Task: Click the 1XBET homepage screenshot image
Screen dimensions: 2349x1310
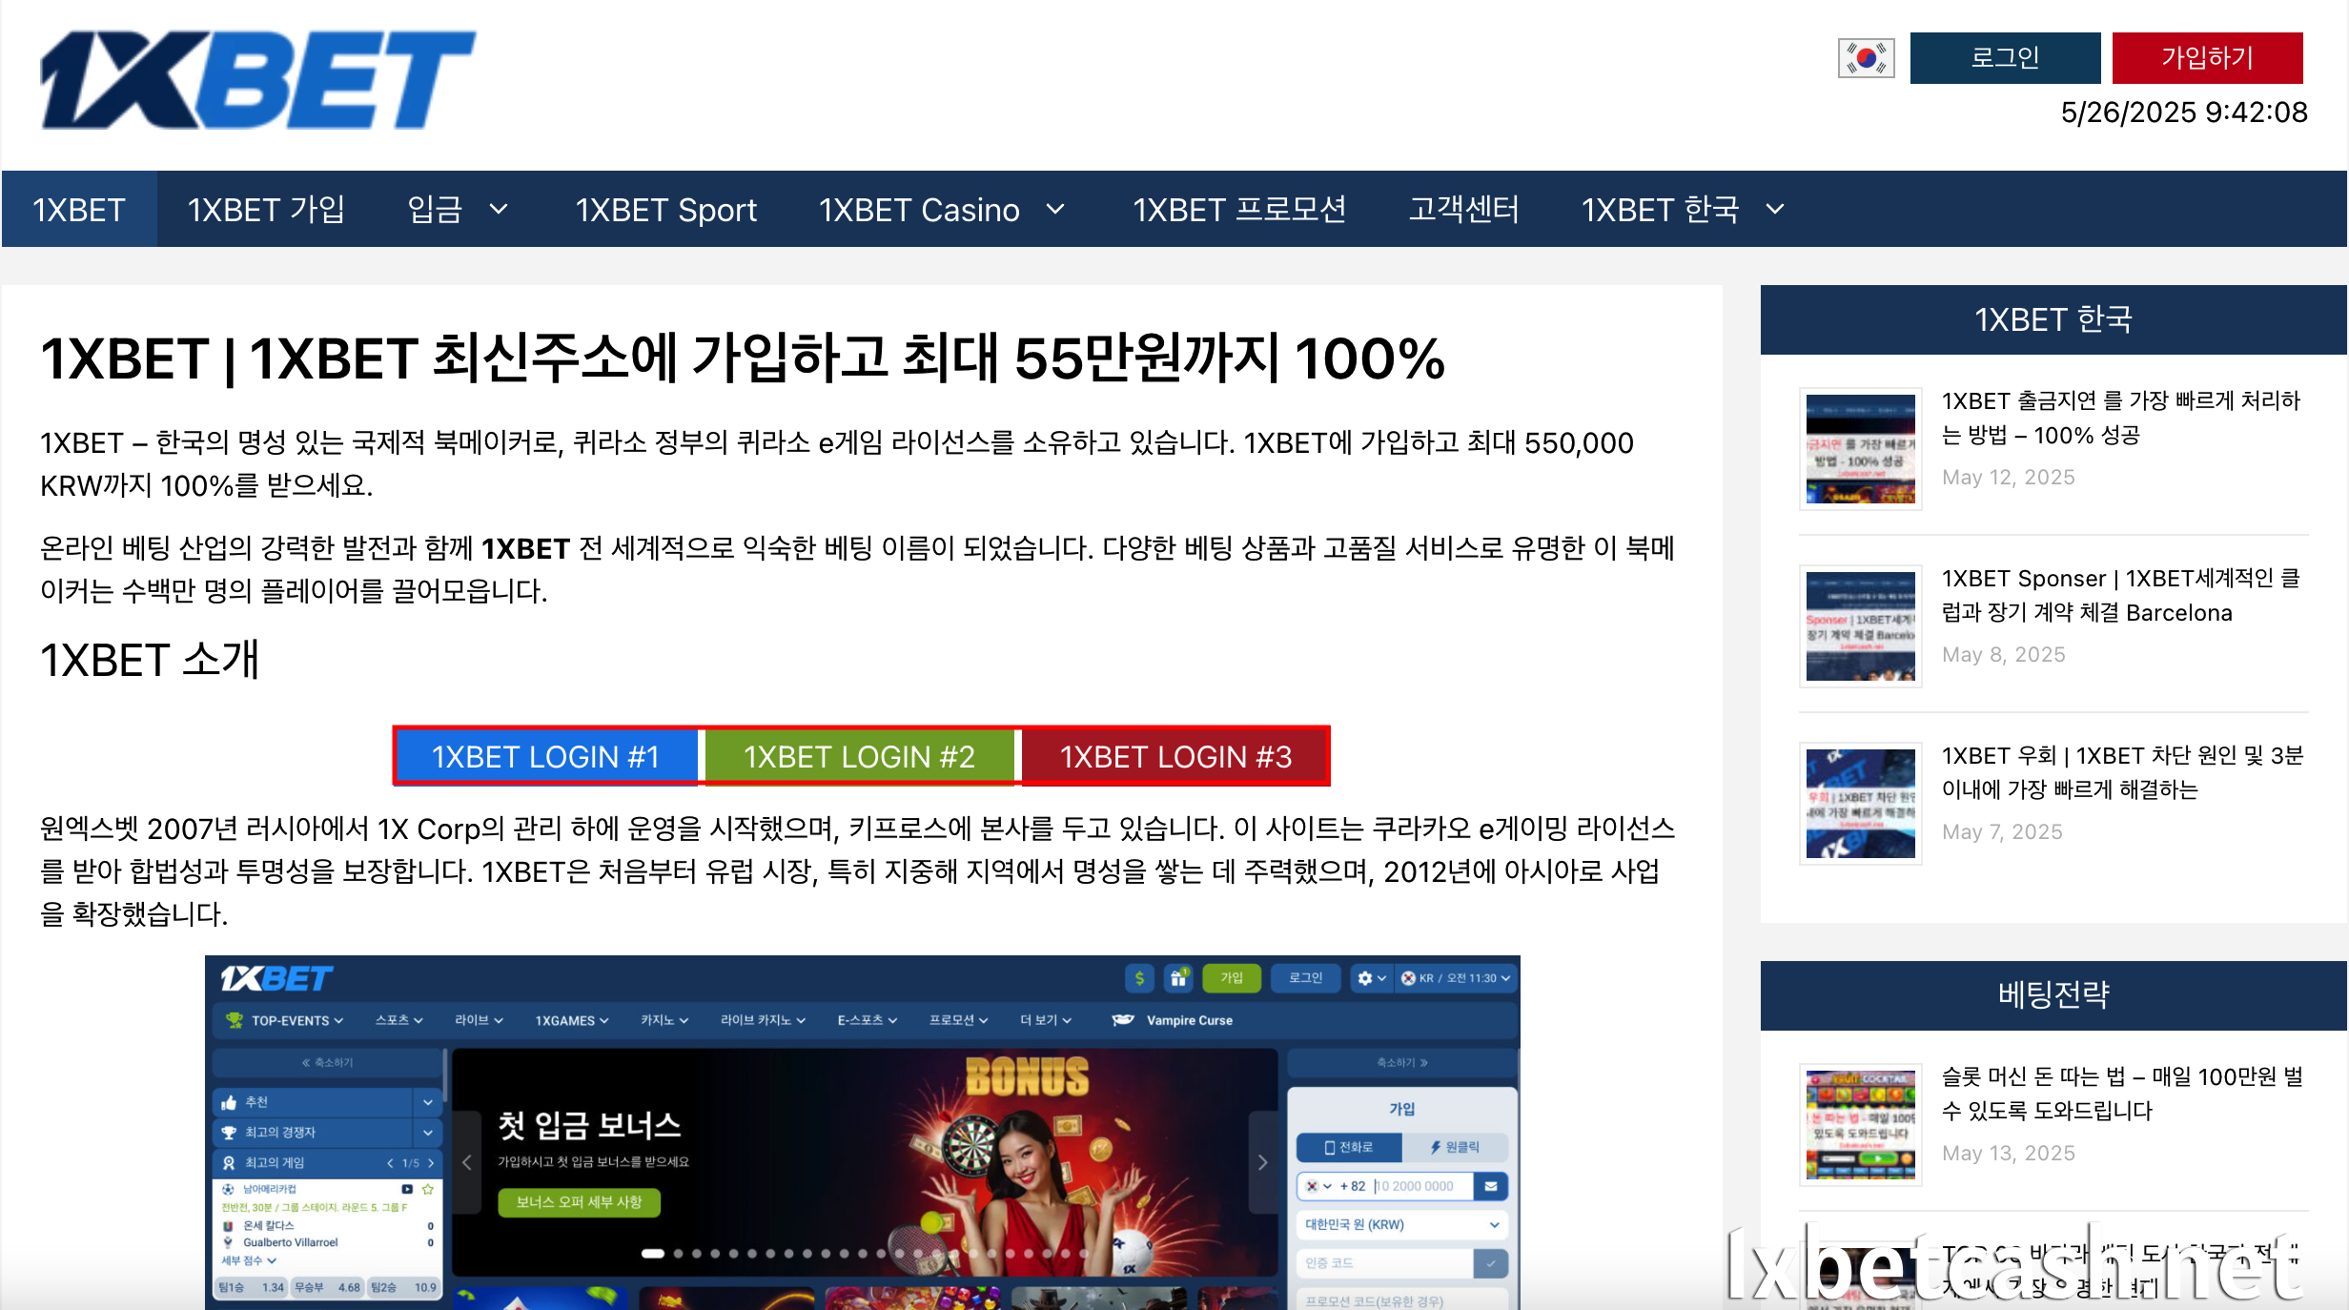Action: tap(863, 1132)
